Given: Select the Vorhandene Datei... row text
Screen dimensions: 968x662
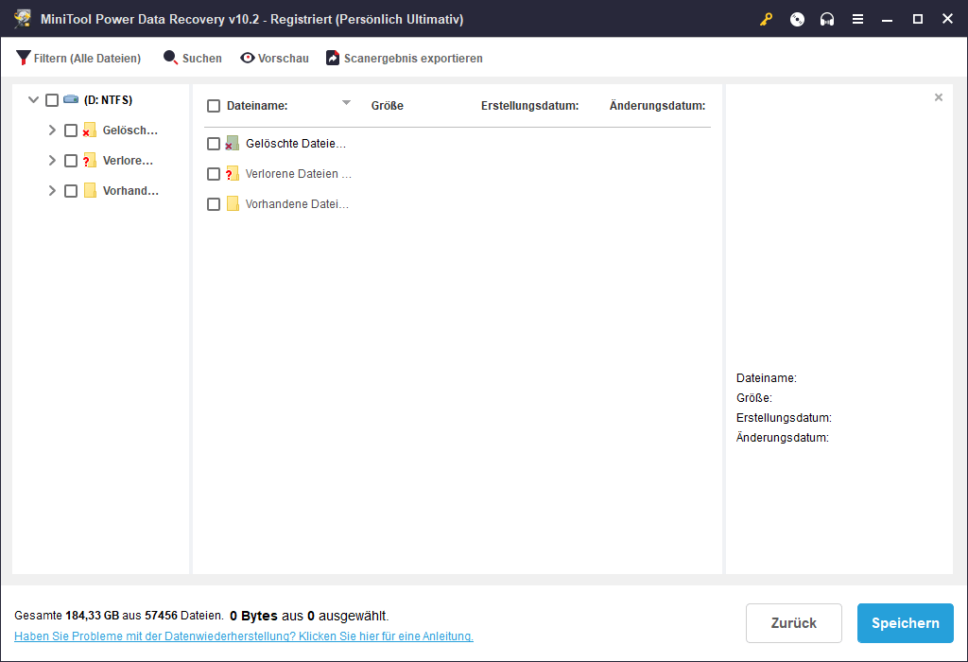Looking at the screenshot, I should [297, 203].
